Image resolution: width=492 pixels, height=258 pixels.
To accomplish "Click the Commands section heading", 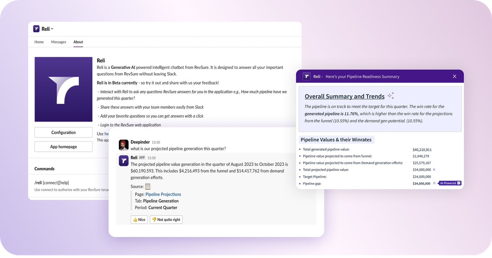I will point(44,169).
